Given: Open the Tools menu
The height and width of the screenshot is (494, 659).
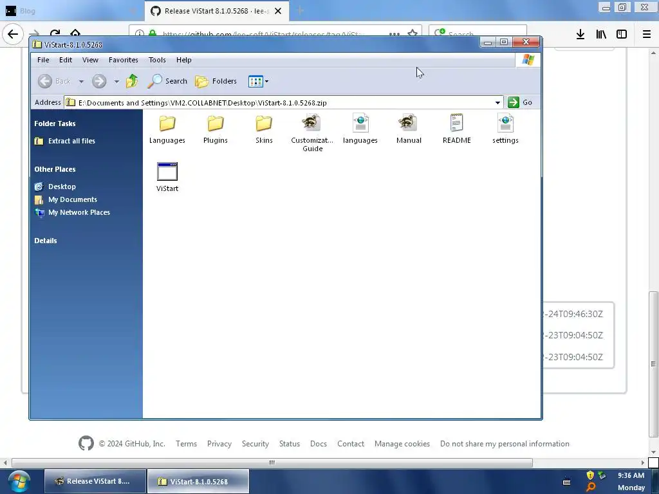Looking at the screenshot, I should click(157, 60).
